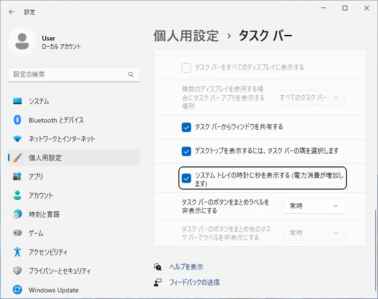Click the help icon beside ヘルプを表示
The height and width of the screenshot is (299, 378).
pos(158,266)
